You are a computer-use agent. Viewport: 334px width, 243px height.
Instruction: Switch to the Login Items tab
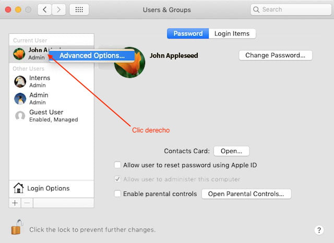click(232, 33)
